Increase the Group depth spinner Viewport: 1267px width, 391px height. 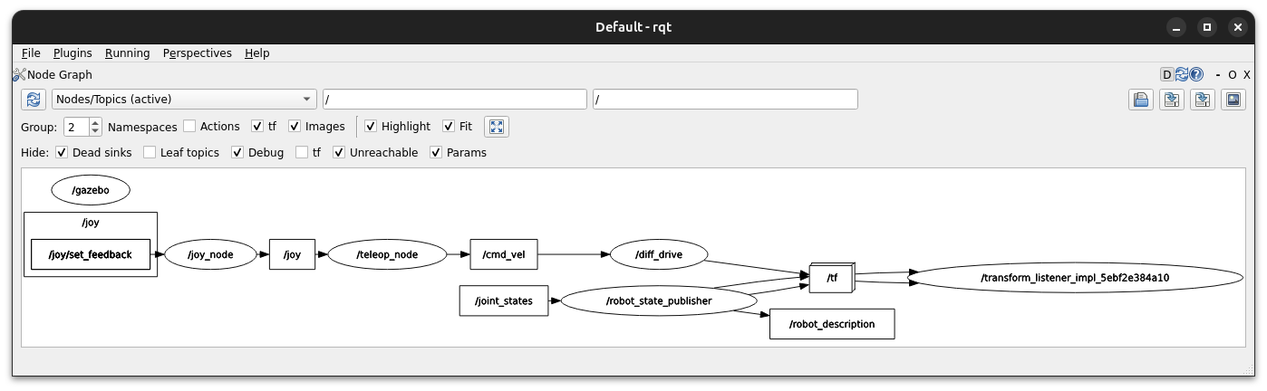[x=95, y=122]
